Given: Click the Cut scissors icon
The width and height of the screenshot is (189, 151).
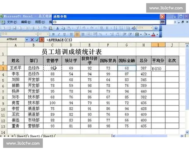Looking at the screenshot, I should [58, 28].
